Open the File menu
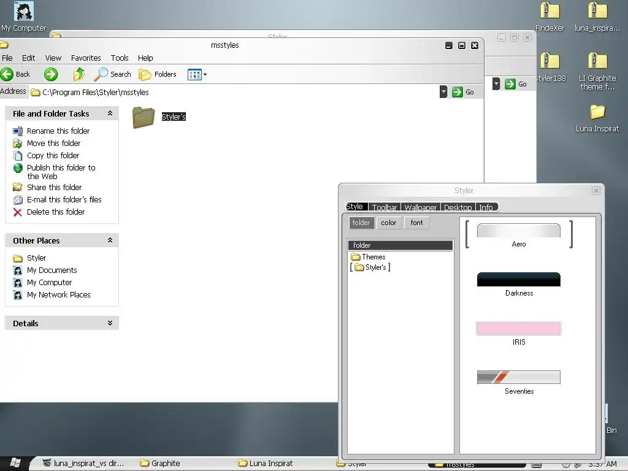Viewport: 628px width, 471px height. [7, 58]
